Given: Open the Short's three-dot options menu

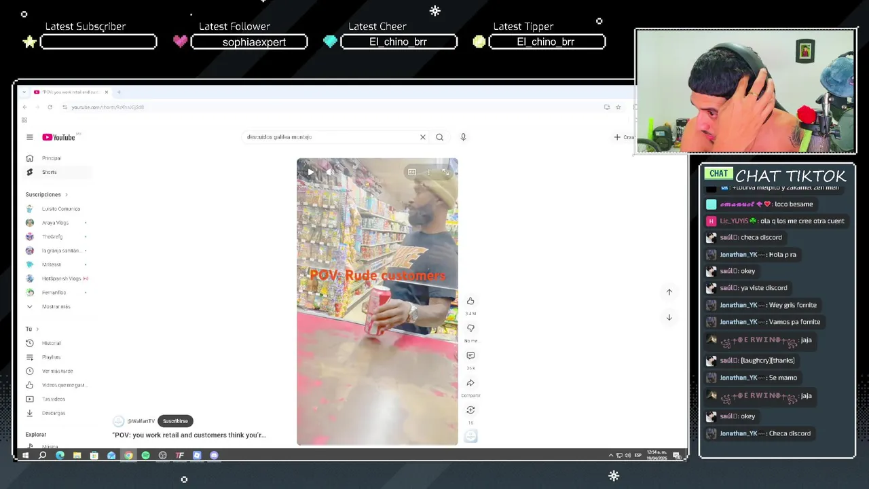Looking at the screenshot, I should coord(428,172).
